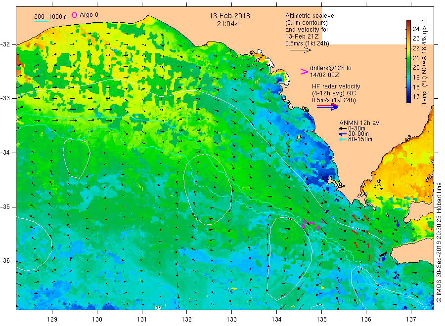Click the 'ANMN 12h av.' label

360,123
